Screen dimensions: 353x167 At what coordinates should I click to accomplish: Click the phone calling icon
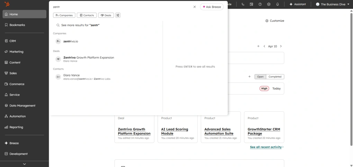click(243, 4)
